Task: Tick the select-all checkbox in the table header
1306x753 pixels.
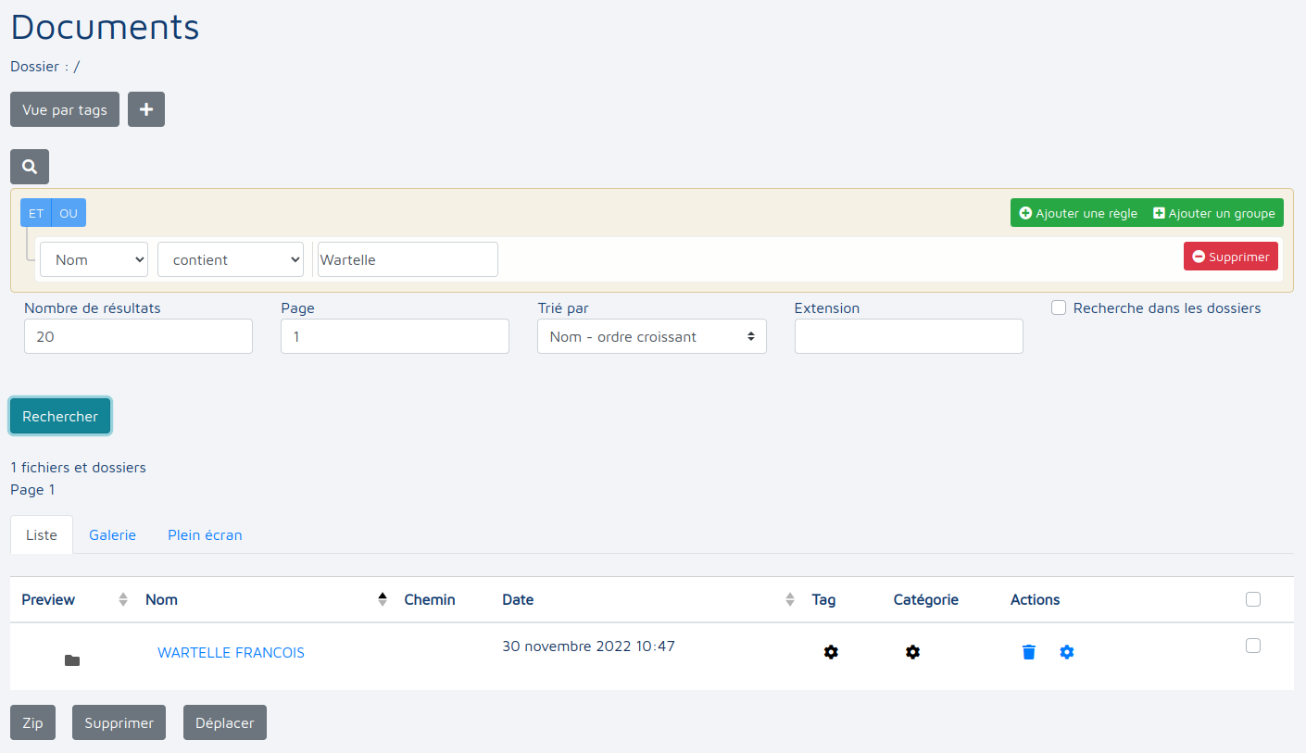Action: pyautogui.click(x=1253, y=599)
